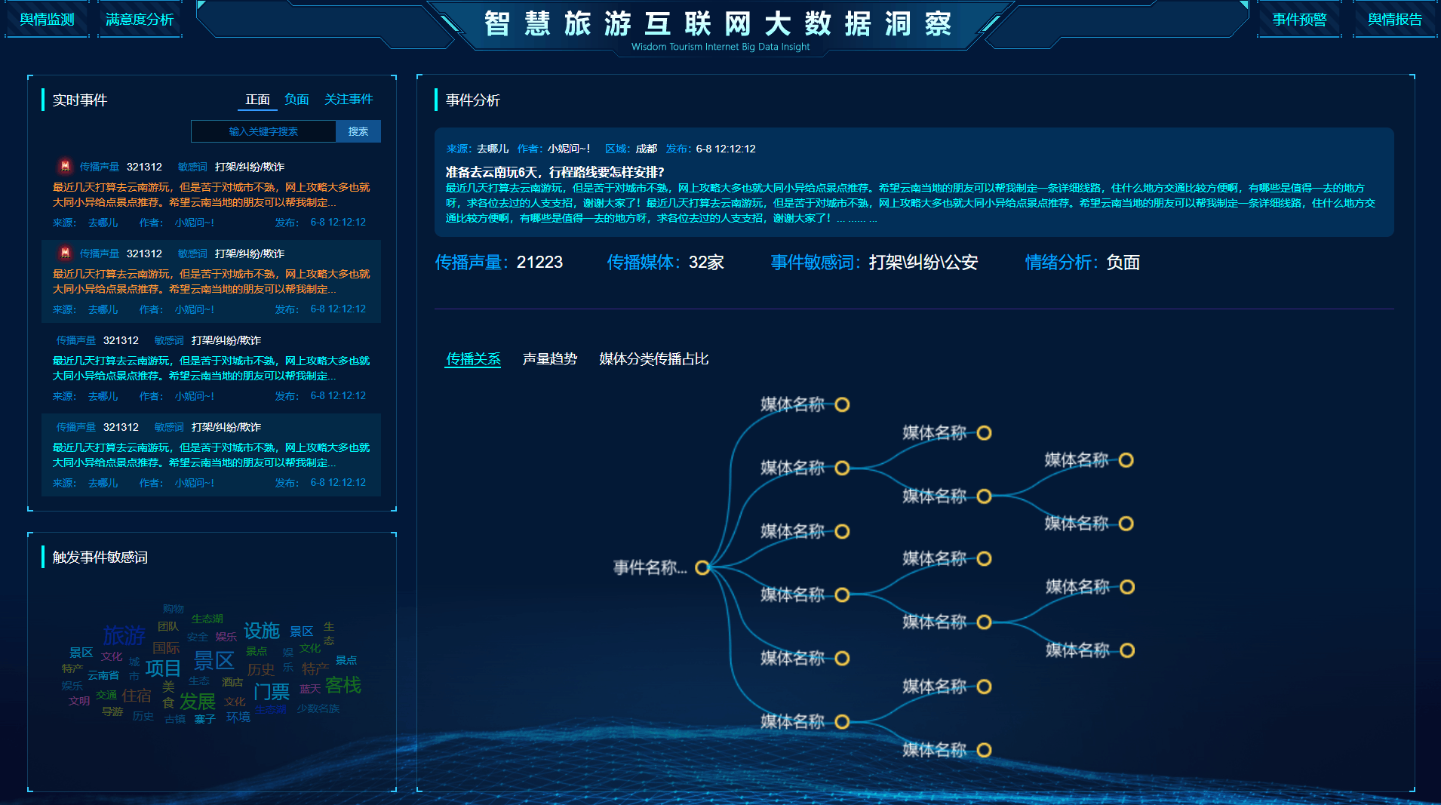
Task: Click the 事件名称 root node circle
Action: click(702, 567)
